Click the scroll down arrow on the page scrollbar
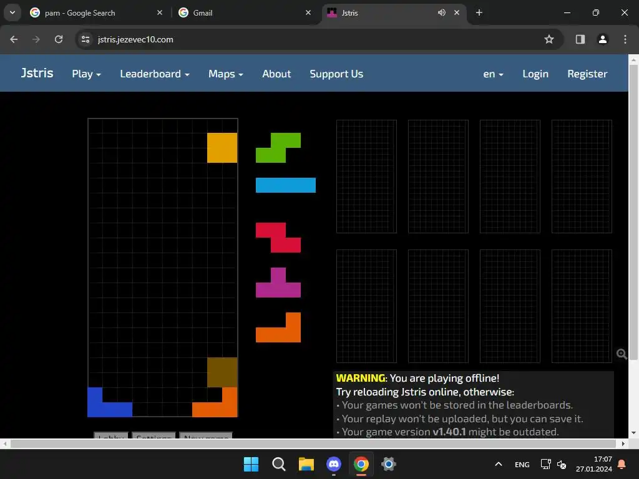This screenshot has height=479, width=639. 633,433
